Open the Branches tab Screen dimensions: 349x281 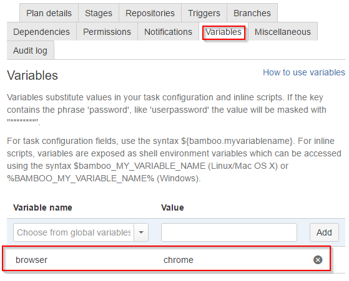coord(252,13)
